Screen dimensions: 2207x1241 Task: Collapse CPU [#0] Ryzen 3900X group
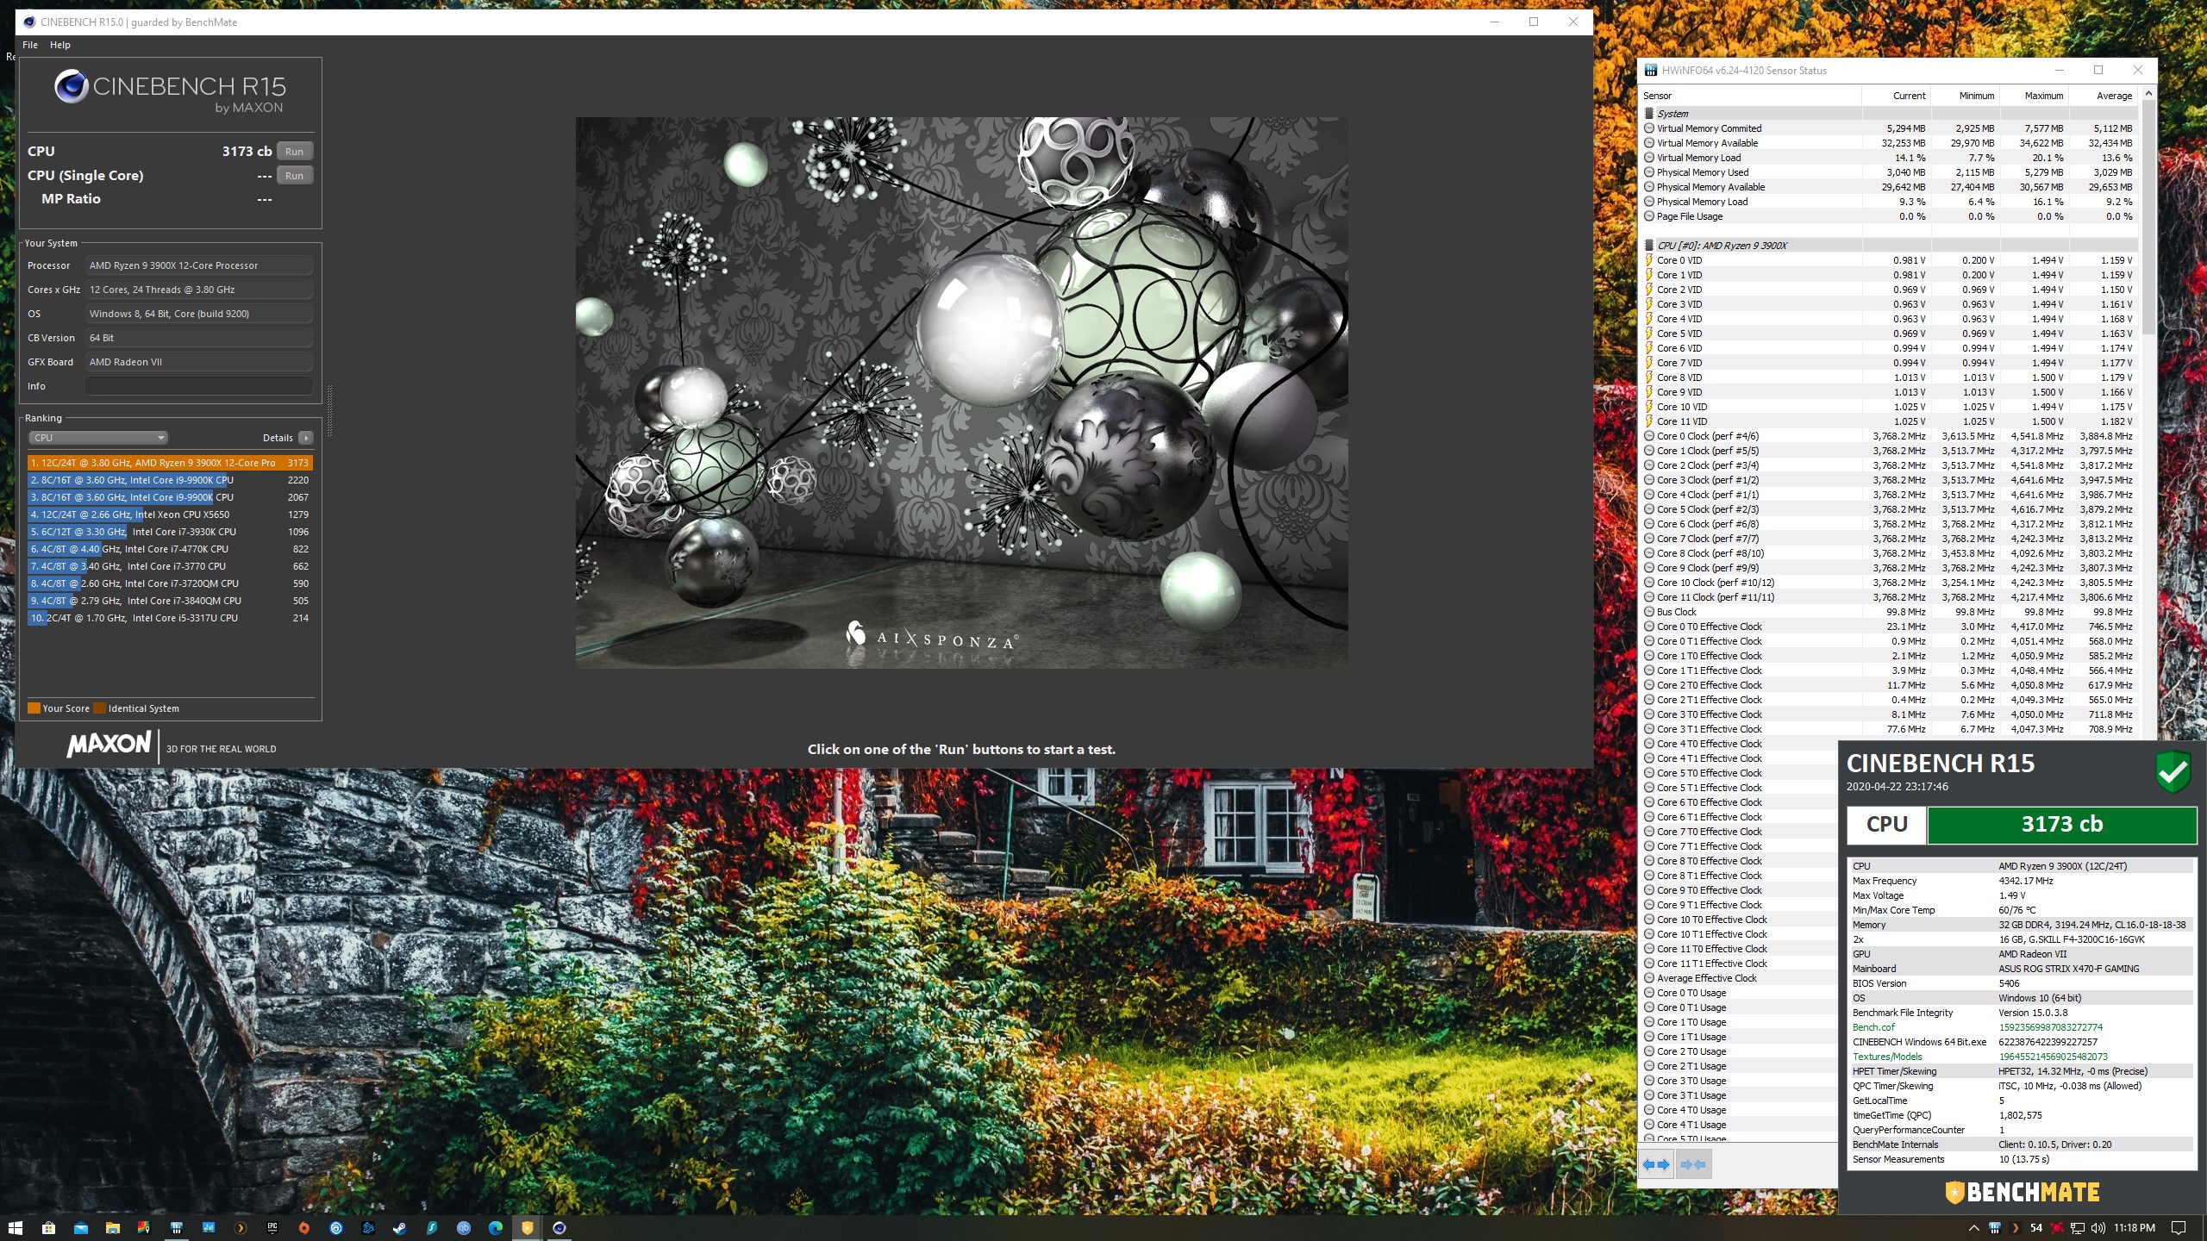[x=1648, y=246]
